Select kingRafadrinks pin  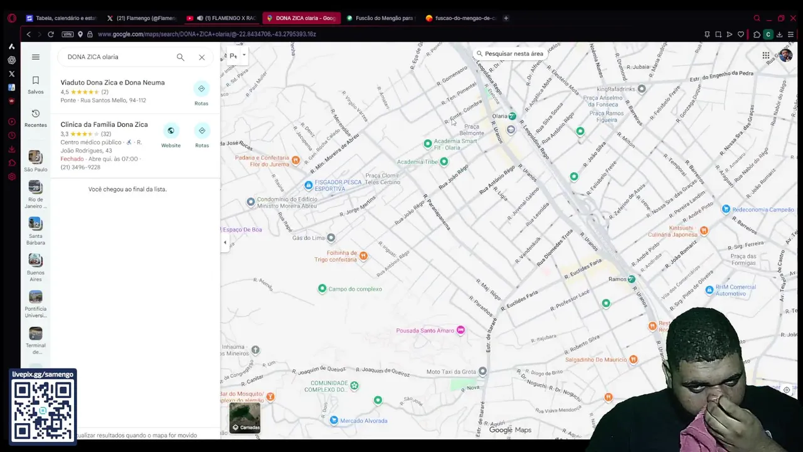click(x=641, y=89)
